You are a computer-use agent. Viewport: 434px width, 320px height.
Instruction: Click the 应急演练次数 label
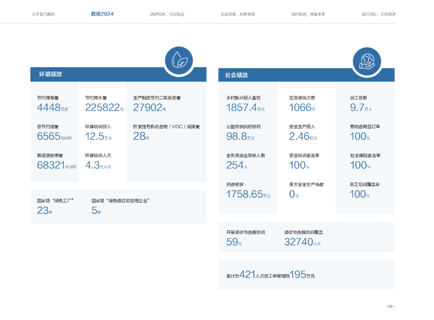(302, 98)
